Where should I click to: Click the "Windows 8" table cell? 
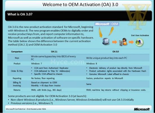coord(92,64)
